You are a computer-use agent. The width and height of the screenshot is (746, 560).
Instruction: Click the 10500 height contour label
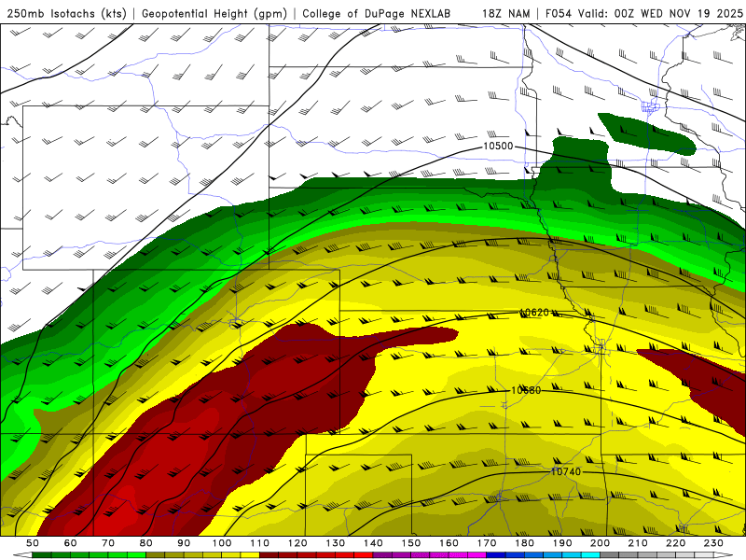point(498,146)
